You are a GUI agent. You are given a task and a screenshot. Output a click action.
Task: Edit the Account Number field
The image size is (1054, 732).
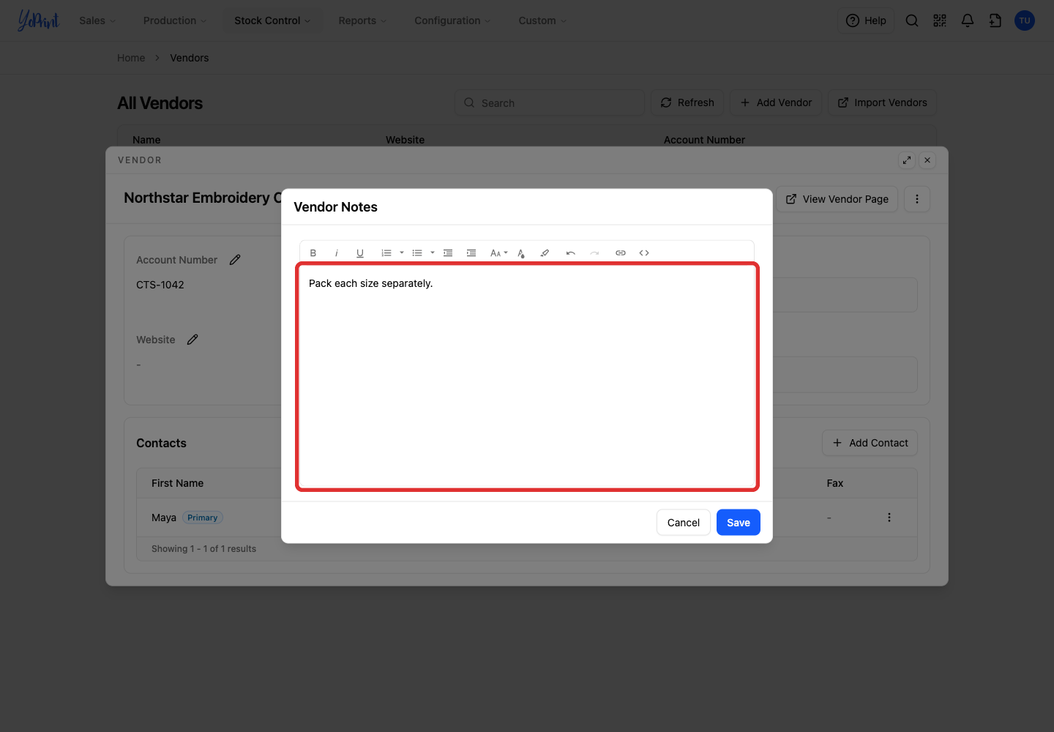[x=235, y=260]
